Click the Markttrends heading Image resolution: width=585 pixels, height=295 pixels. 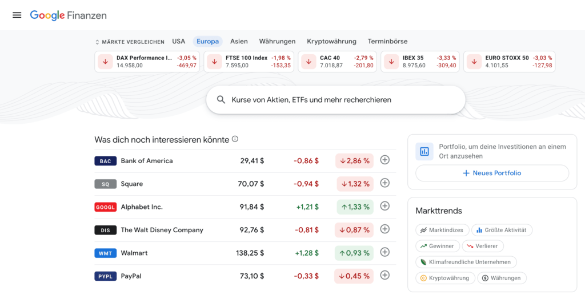click(x=439, y=211)
